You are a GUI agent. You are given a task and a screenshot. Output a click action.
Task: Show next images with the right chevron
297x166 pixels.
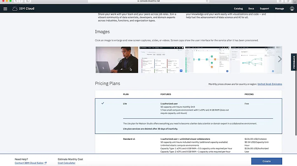[280, 59]
